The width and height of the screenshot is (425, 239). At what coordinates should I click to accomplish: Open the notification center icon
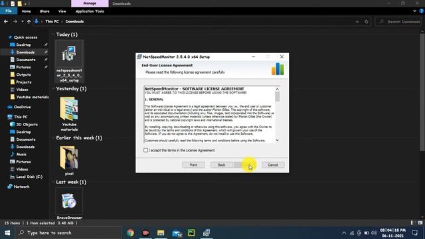414,233
